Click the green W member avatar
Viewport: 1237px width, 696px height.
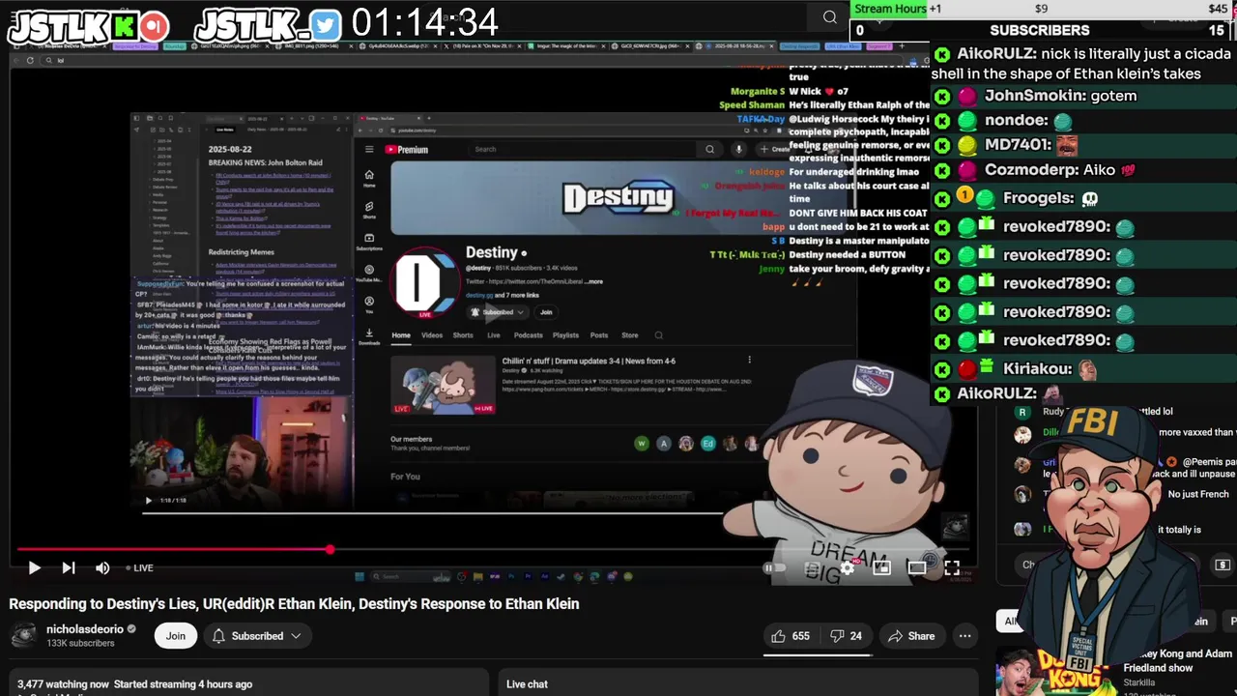pos(641,444)
